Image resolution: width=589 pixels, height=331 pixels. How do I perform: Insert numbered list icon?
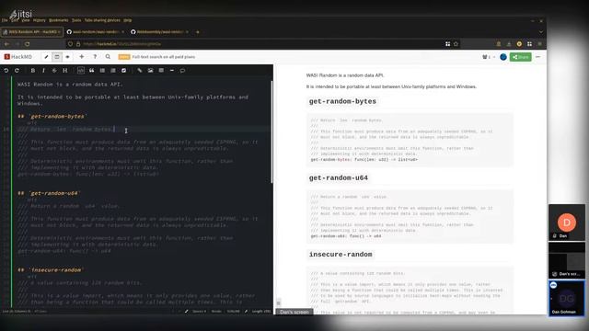coord(112,70)
